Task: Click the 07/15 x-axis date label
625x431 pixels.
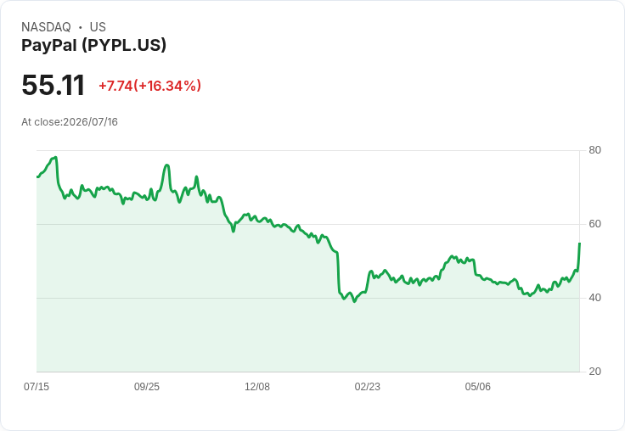Action: click(x=37, y=386)
